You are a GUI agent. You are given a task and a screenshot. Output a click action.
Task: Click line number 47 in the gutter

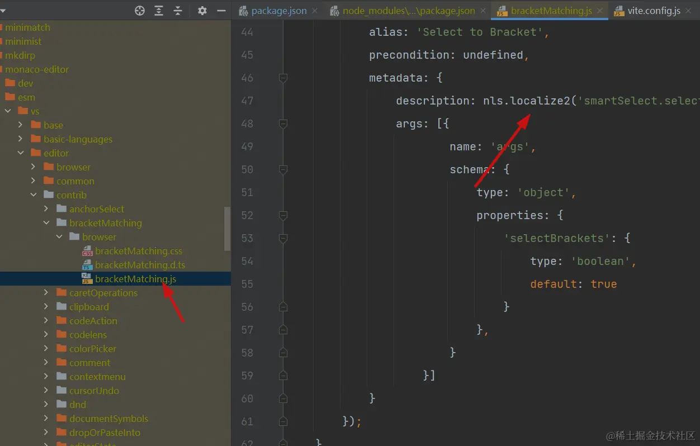click(x=247, y=101)
